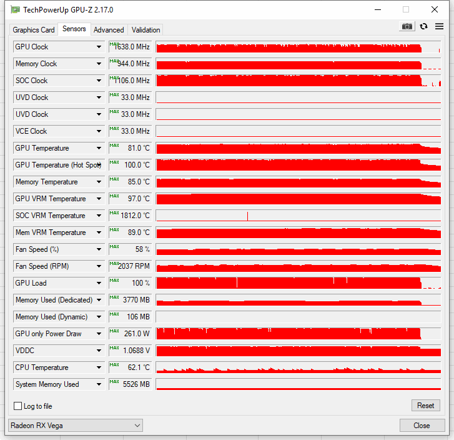Image resolution: width=454 pixels, height=440 pixels.
Task: Click the 2037 RPM fan value
Action: [x=131, y=266]
